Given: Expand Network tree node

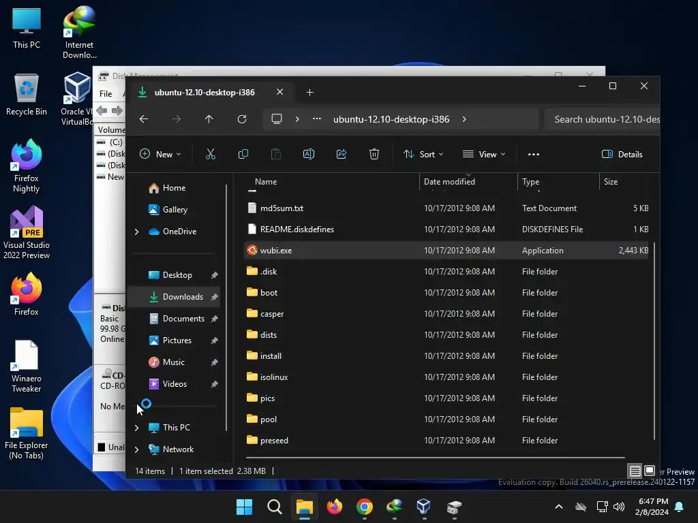Looking at the screenshot, I should (x=136, y=449).
